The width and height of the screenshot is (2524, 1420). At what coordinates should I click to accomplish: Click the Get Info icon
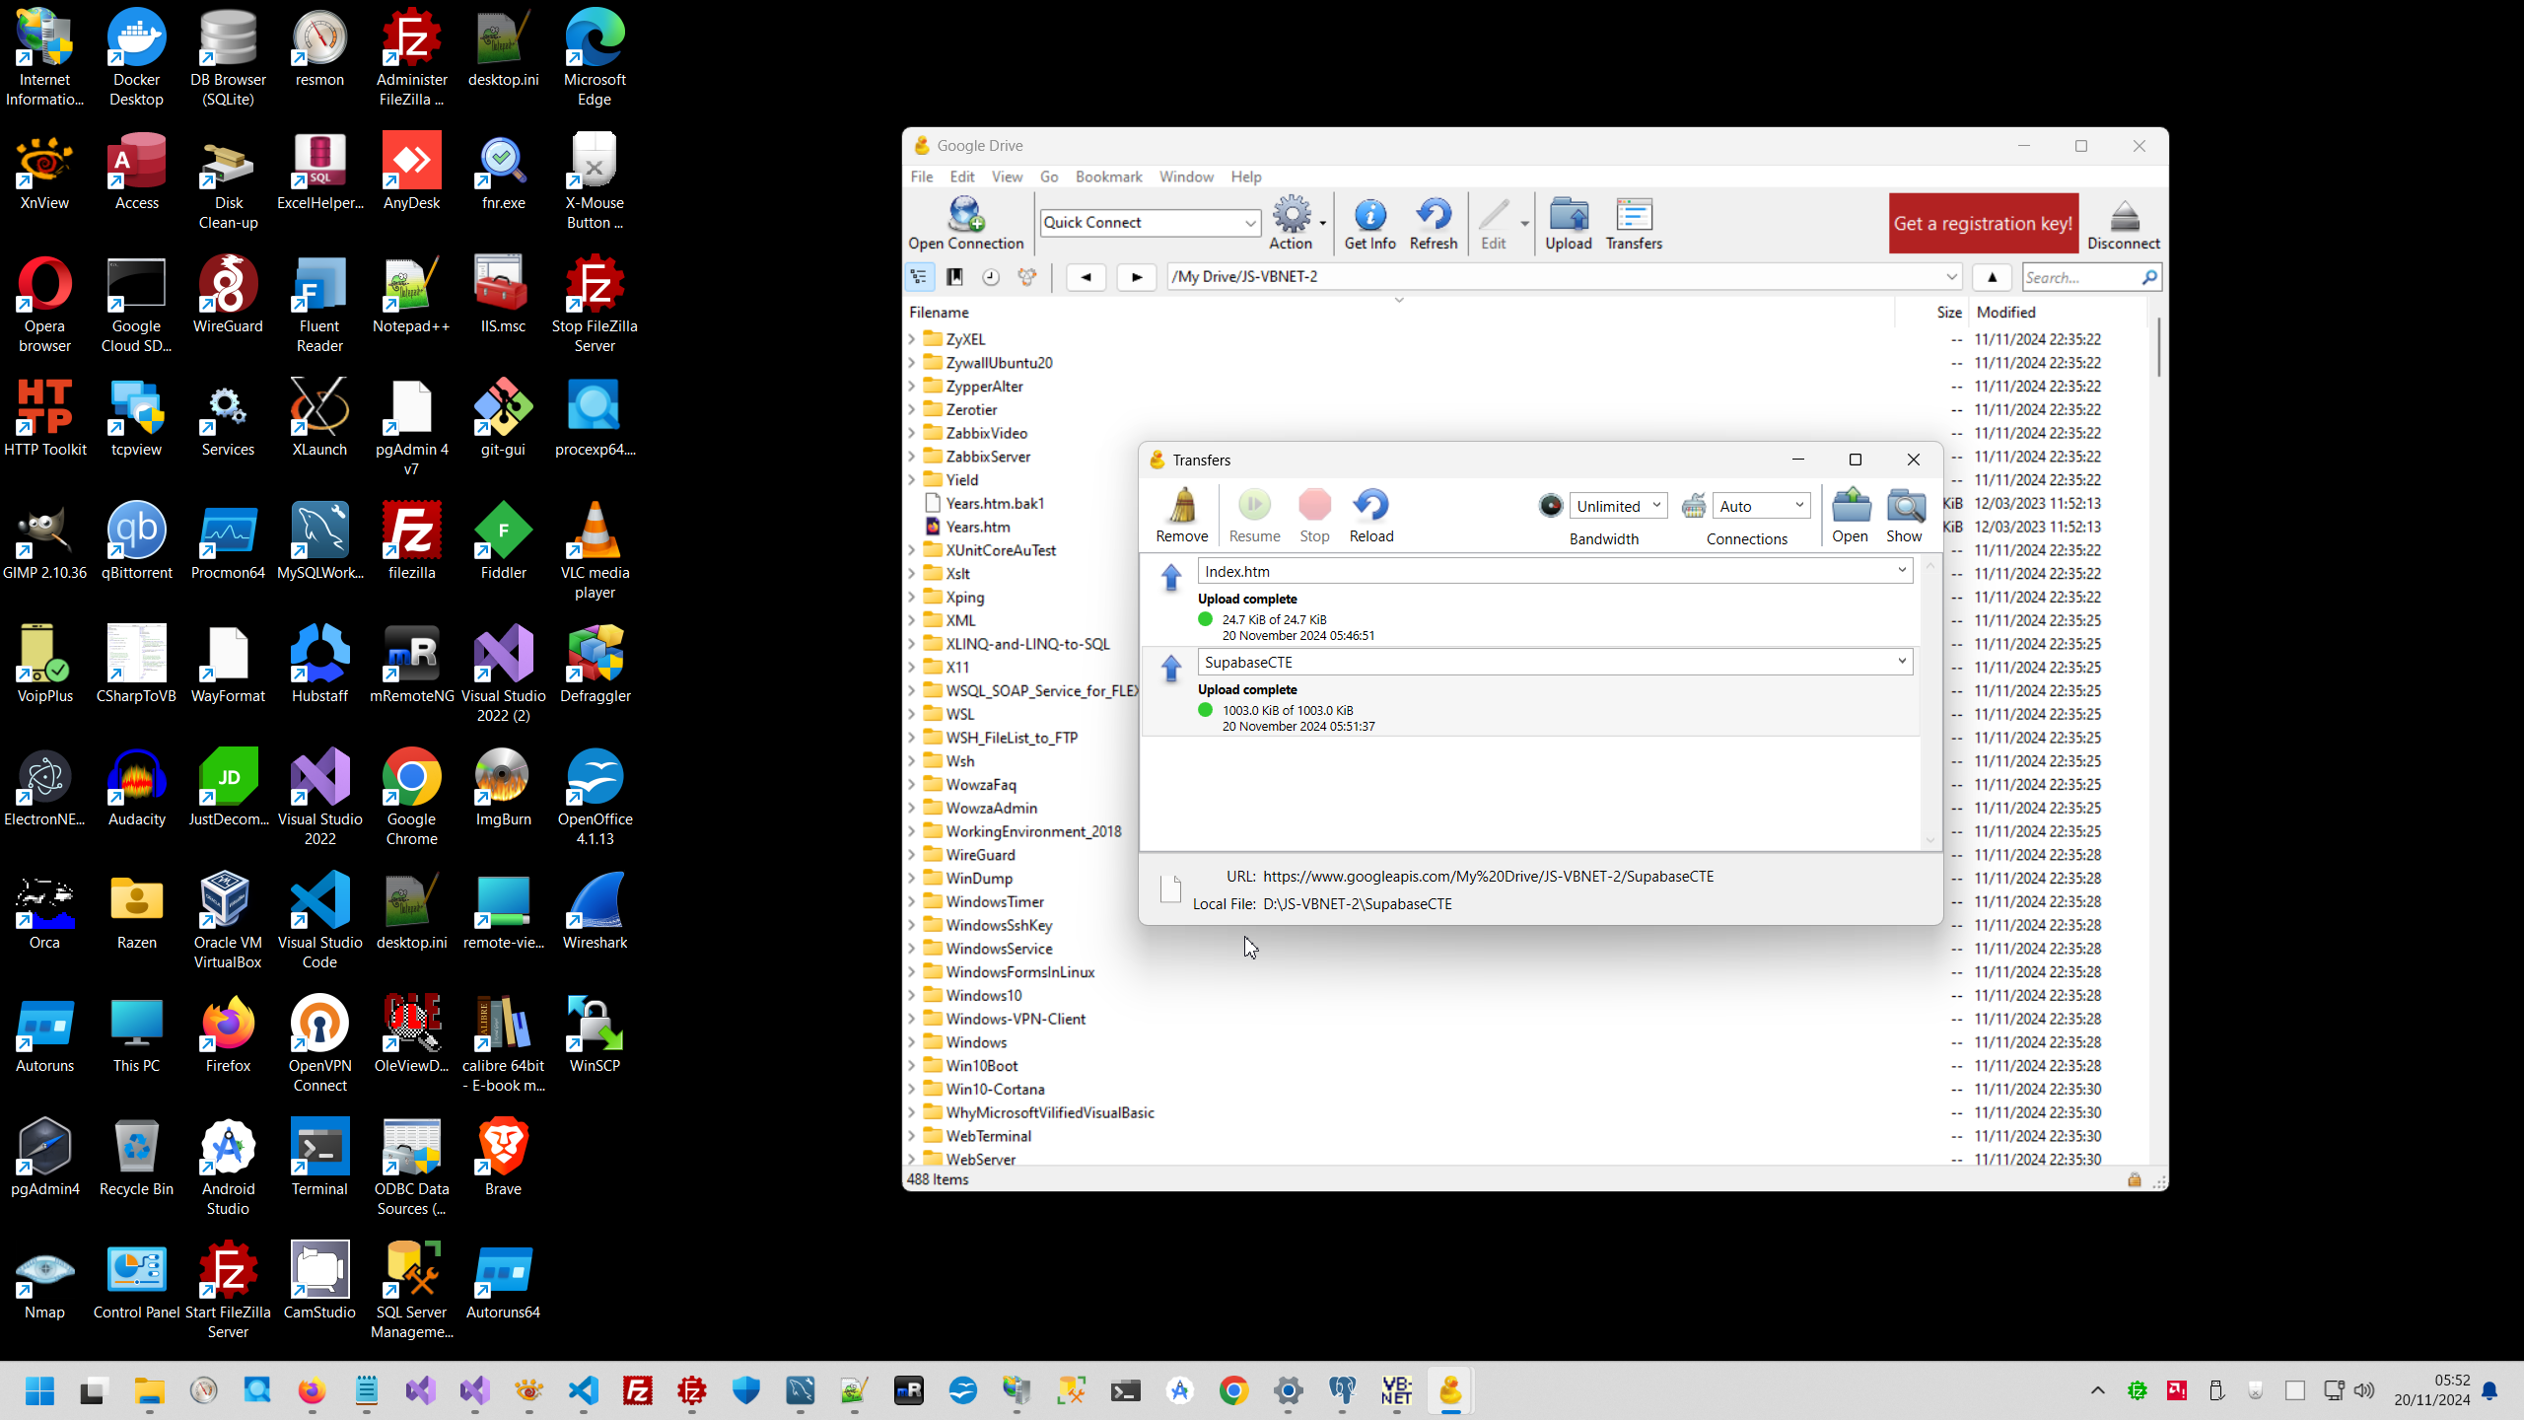pyautogui.click(x=1369, y=215)
